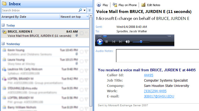Click the Stop button in the audio player
This screenshot has height=111, width=199.
click(107, 42)
